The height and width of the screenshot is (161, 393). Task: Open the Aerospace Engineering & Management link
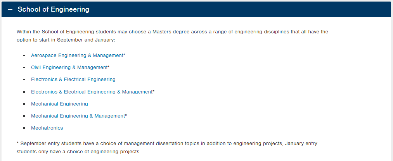pyautogui.click(x=77, y=55)
